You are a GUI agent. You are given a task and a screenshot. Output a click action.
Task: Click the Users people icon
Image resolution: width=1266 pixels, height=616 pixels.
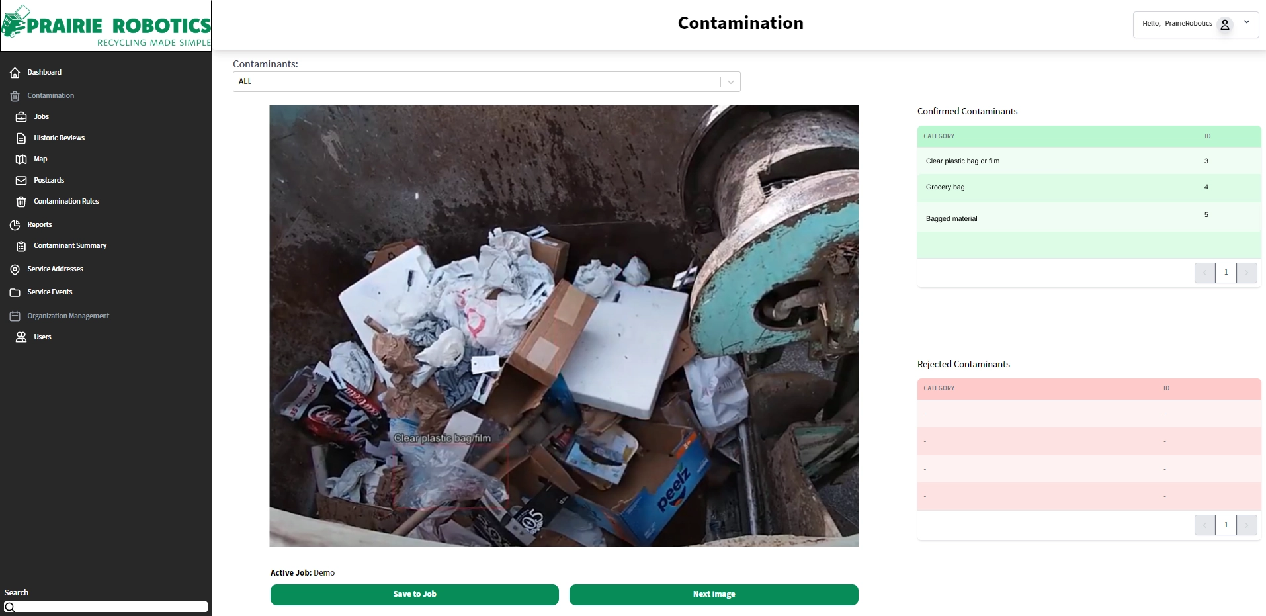(x=21, y=337)
